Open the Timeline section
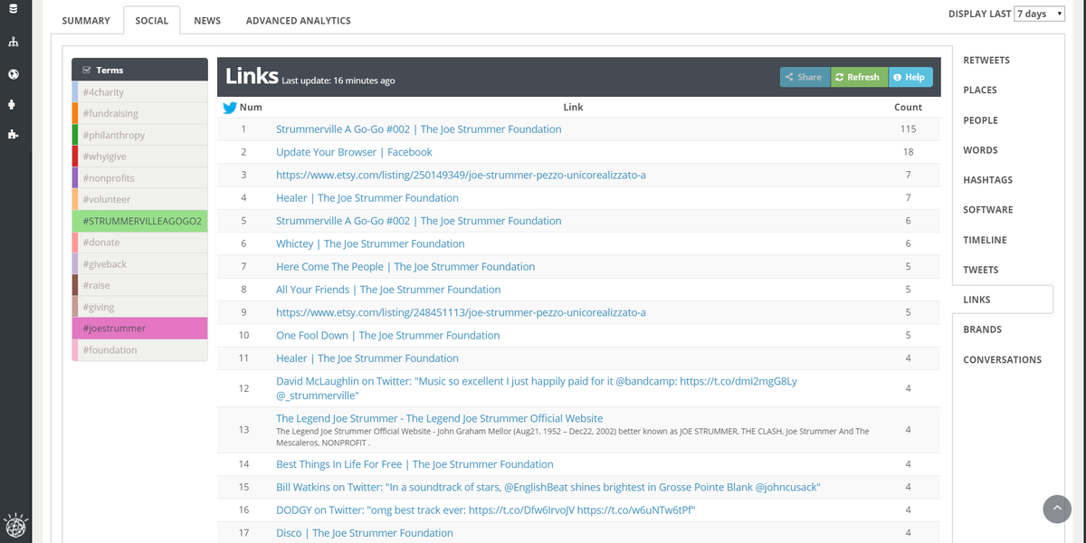Image resolution: width=1086 pixels, height=543 pixels. [x=986, y=240]
